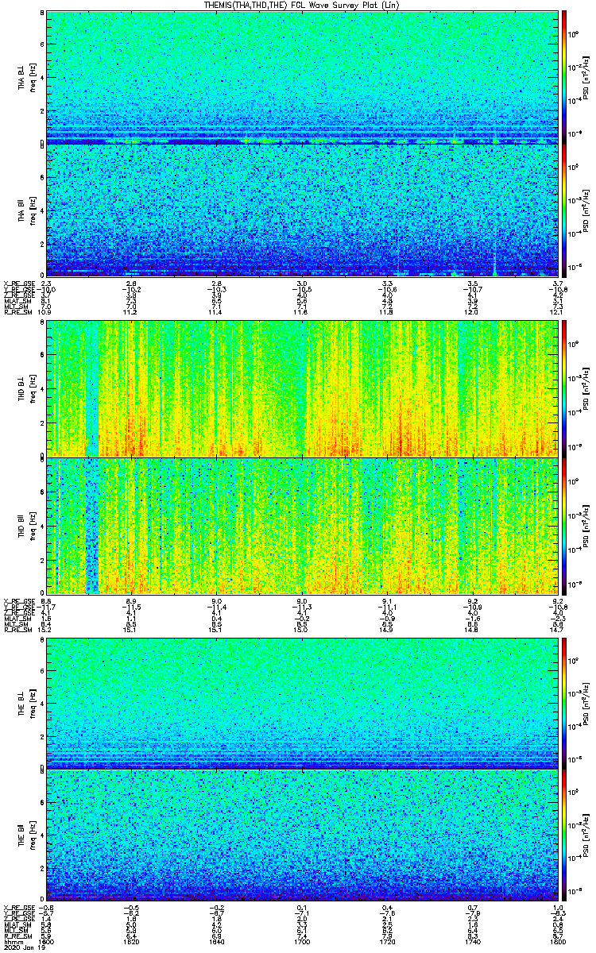Click the R_RE_SM value 12.1 under THA
The image size is (596, 953).
tap(556, 313)
